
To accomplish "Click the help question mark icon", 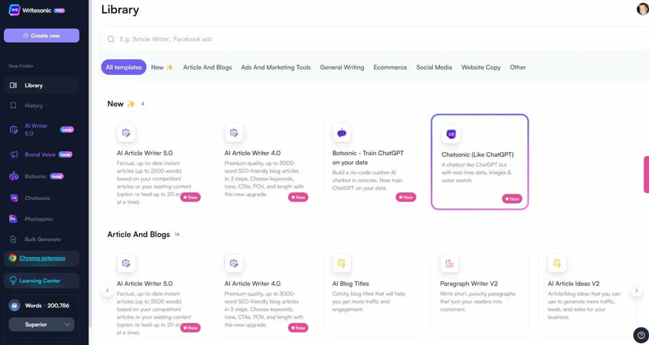I will point(641,335).
